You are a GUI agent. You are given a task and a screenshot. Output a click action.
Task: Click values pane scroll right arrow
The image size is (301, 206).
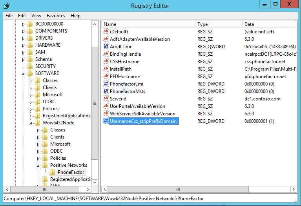pos(294,189)
